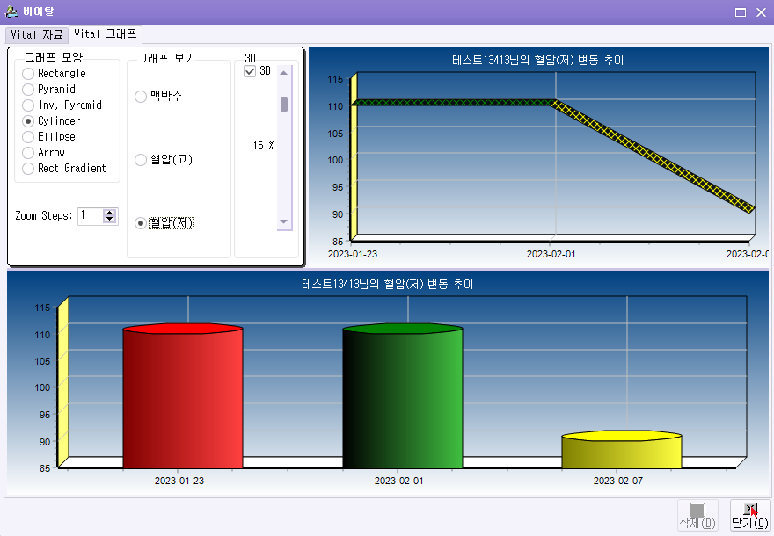Click the green line segment in top chart
This screenshot has width=774, height=536.
[453, 103]
